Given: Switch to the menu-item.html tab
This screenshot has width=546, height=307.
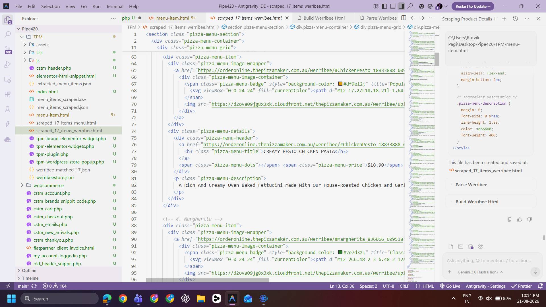Looking at the screenshot, I should (172, 18).
